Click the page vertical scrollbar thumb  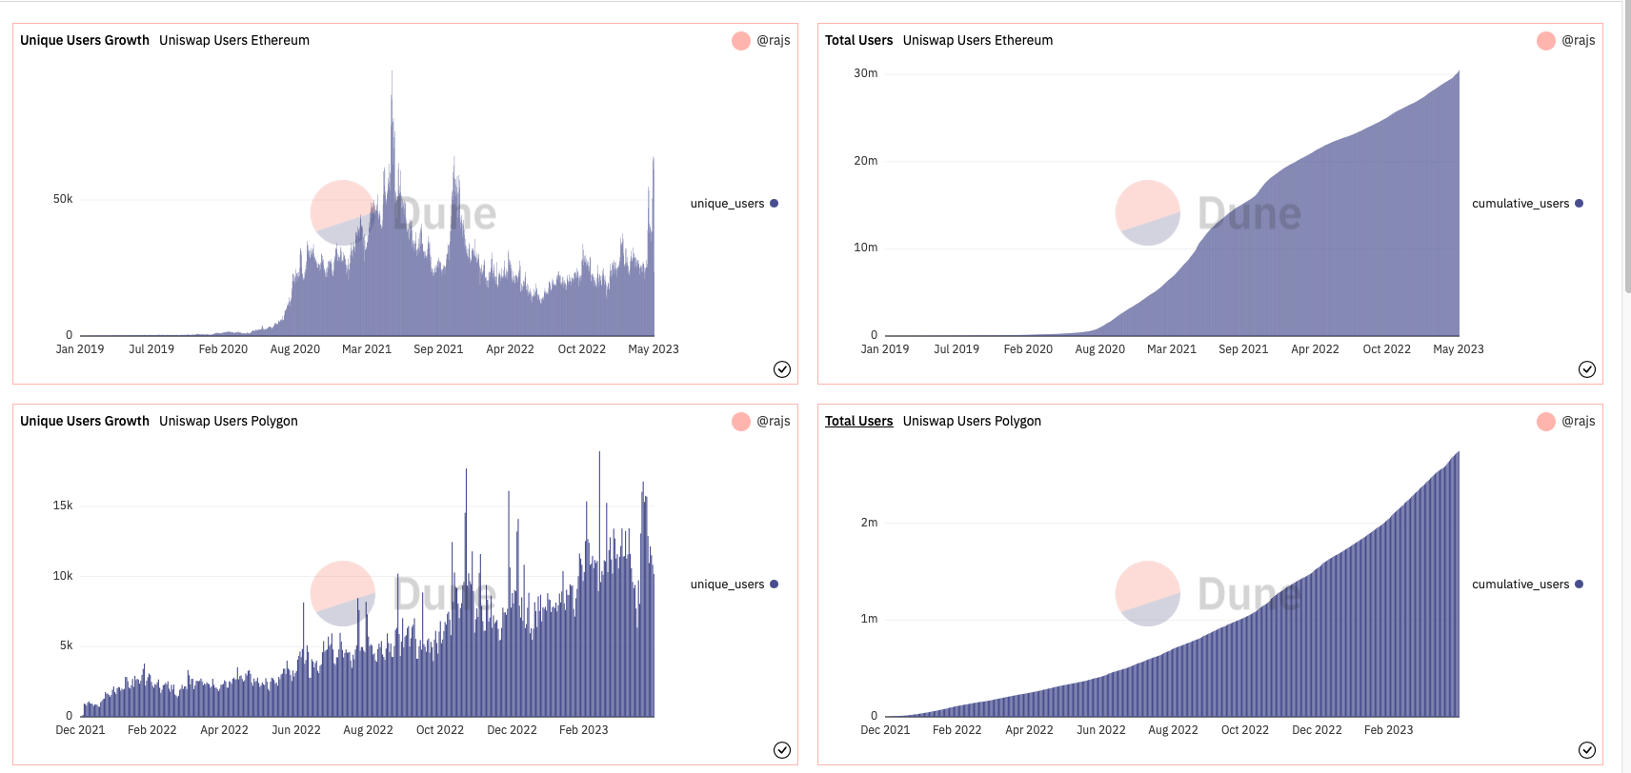coord(1627,147)
